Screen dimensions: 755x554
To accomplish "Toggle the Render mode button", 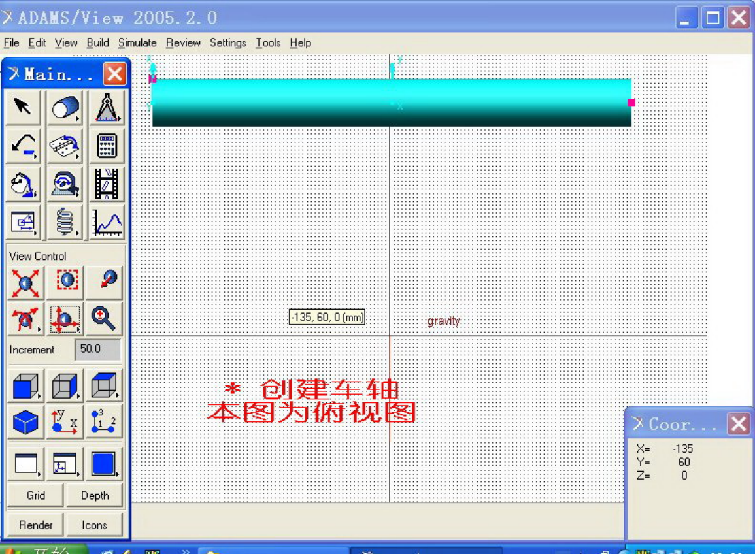I will pyautogui.click(x=36, y=525).
